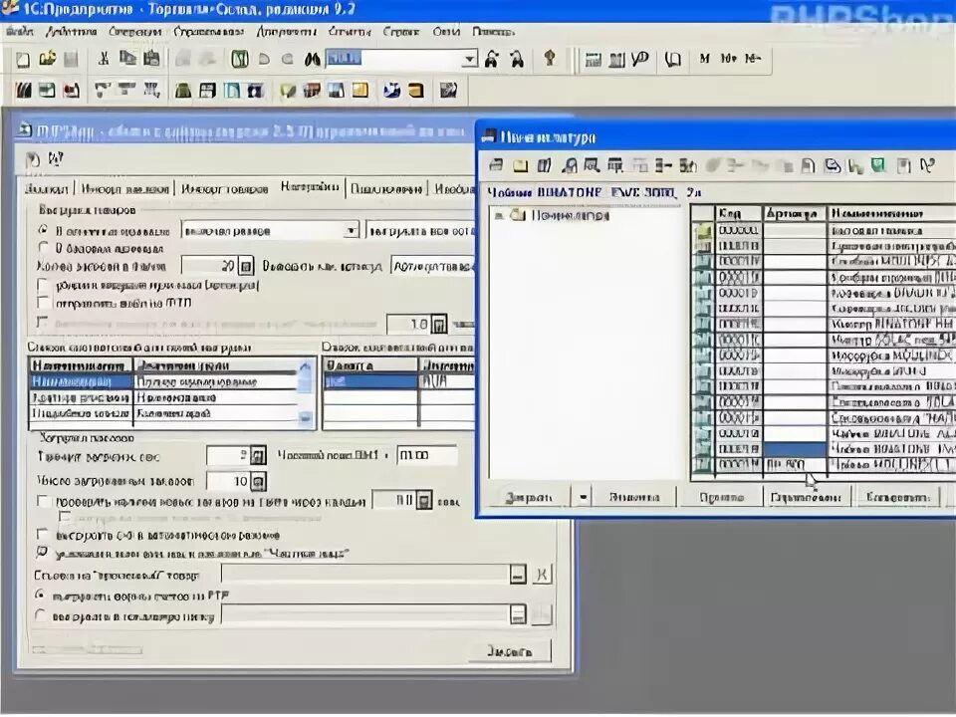956x717 pixels.
Task: Expand the Номенклатура root tree node
Action: pyautogui.click(x=499, y=216)
